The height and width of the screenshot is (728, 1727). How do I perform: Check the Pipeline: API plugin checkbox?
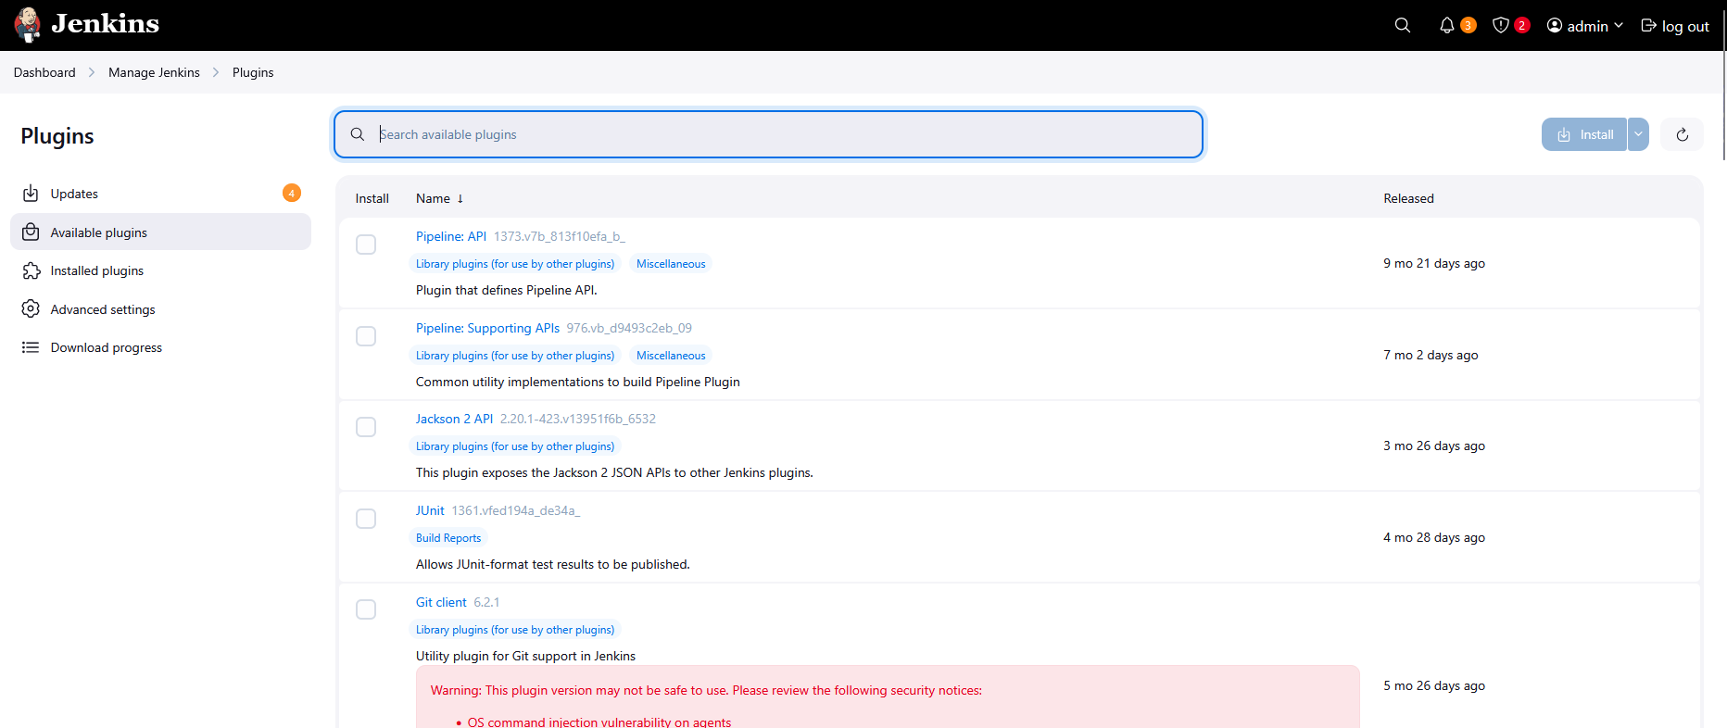366,245
